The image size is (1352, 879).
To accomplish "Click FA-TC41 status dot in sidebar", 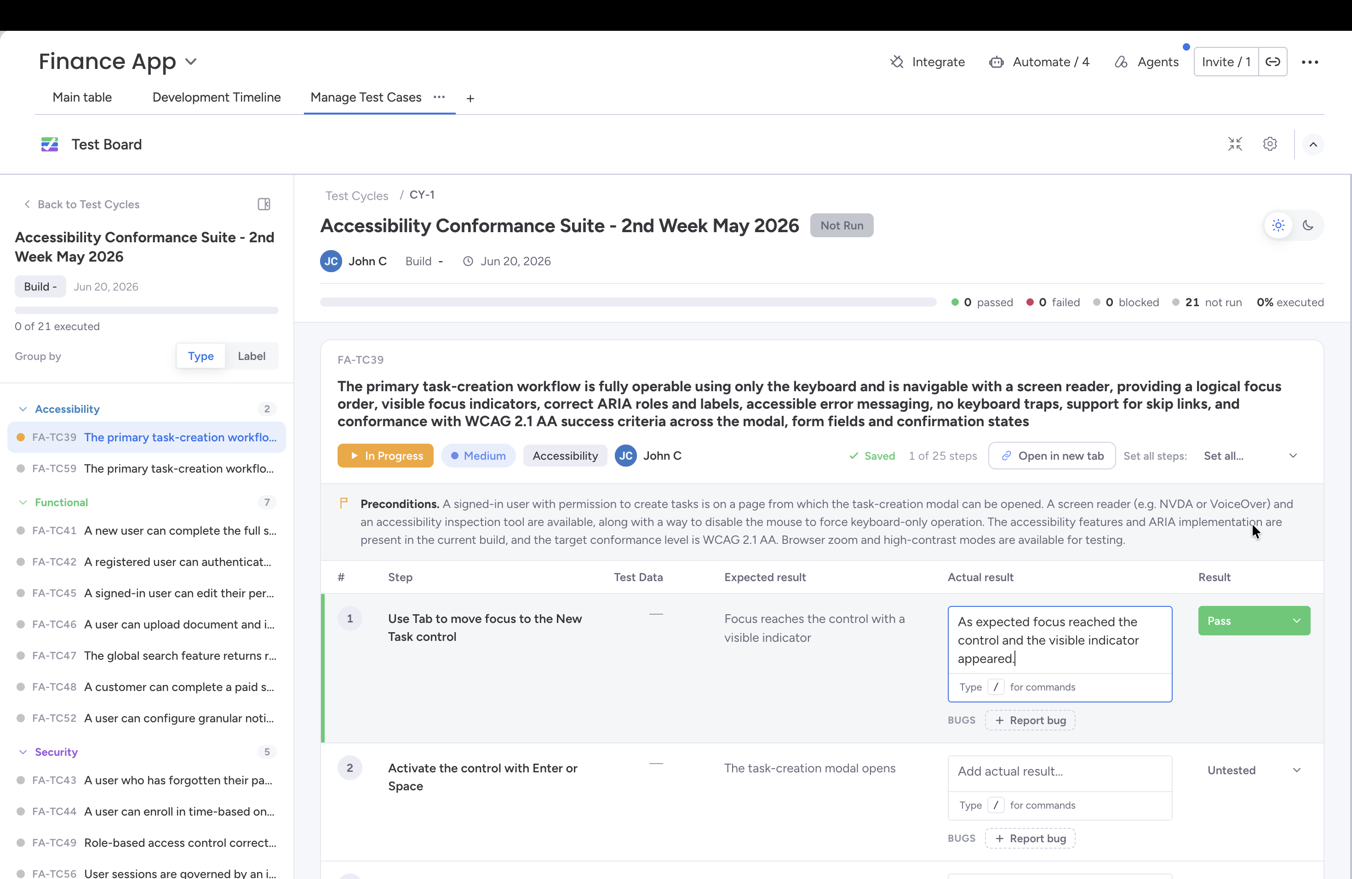I will click(x=20, y=531).
